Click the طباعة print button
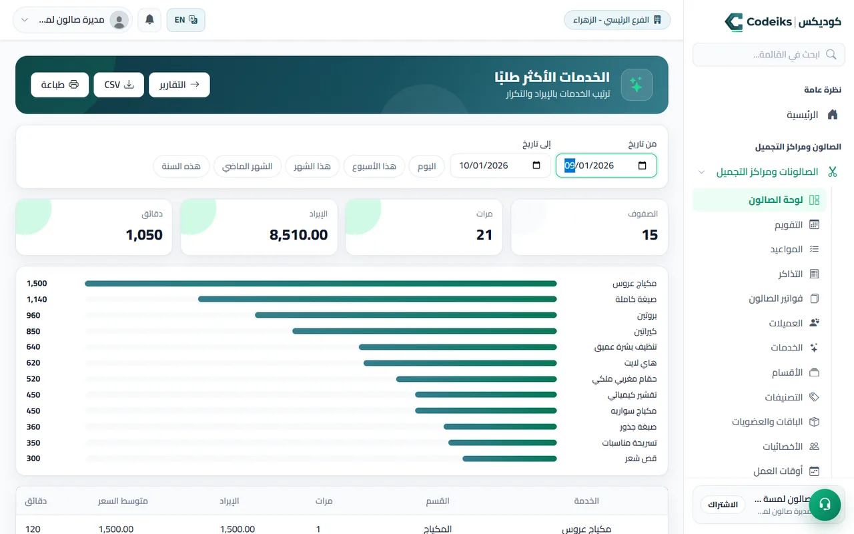Image resolution: width=854 pixels, height=534 pixels. pos(60,85)
